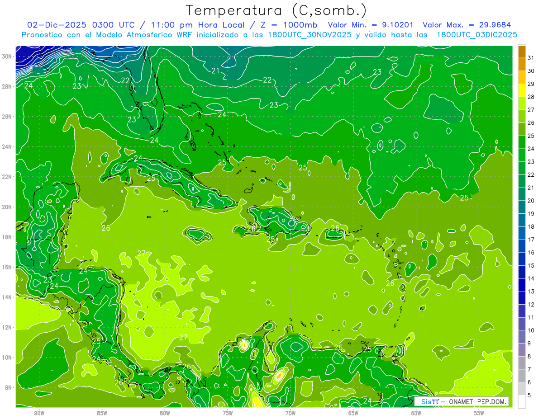Click the color bar swatch between 21 and 22
The image size is (543, 419).
click(x=522, y=181)
